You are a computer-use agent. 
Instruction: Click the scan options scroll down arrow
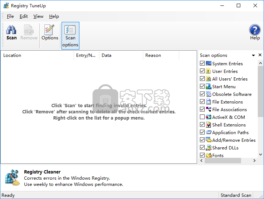(x=260, y=155)
